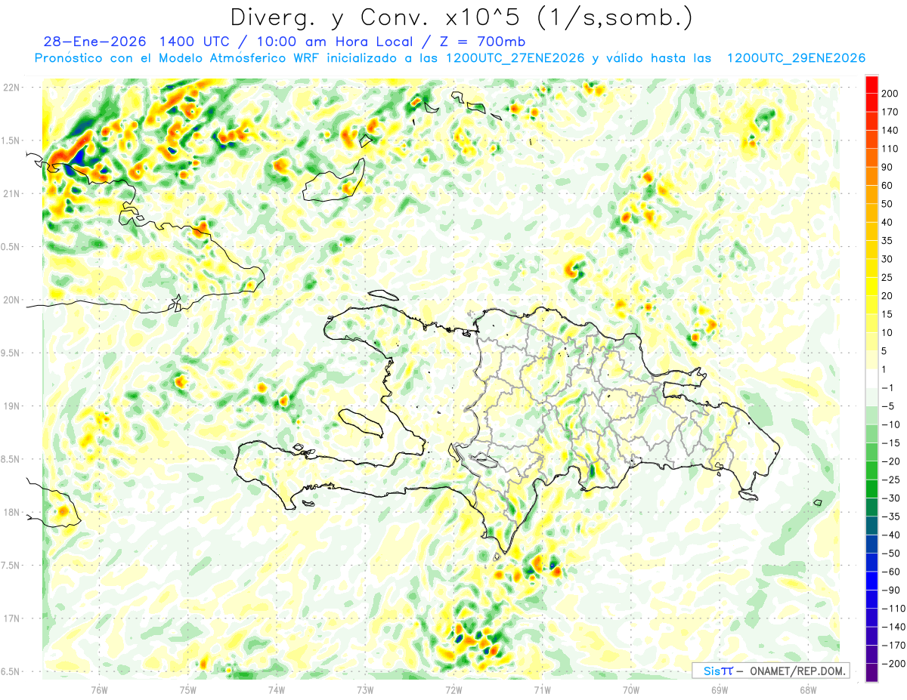Click the "70W" longitude label
The width and height of the screenshot is (907, 700).
coord(631,689)
